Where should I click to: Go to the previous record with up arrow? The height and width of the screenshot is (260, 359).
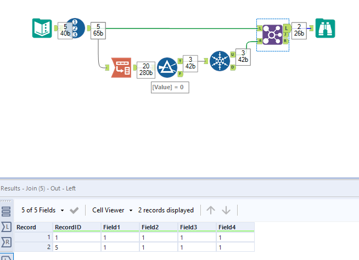(211, 210)
